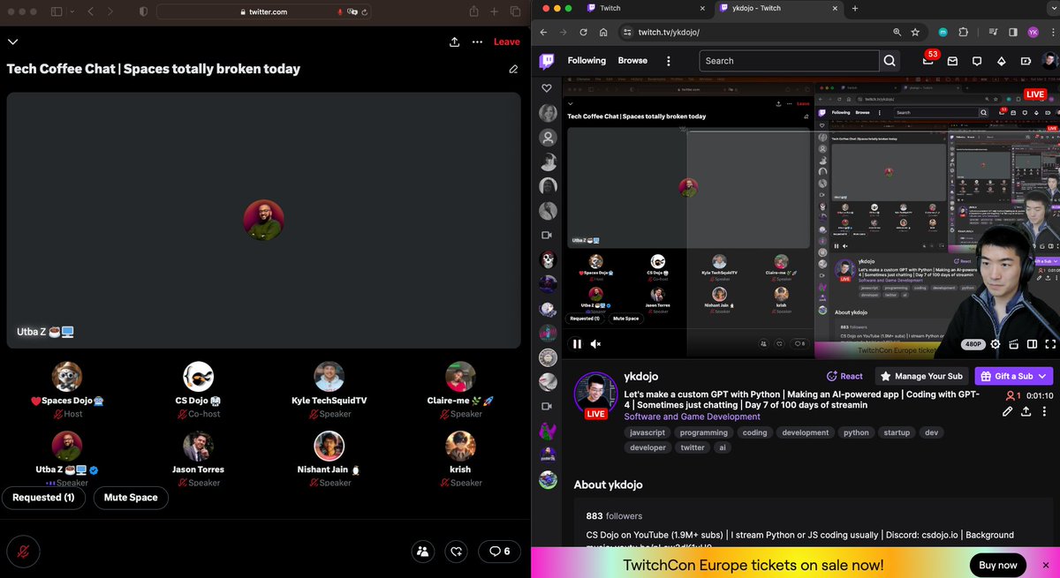Open three-dots menu below the viewer count

pos(1044,411)
